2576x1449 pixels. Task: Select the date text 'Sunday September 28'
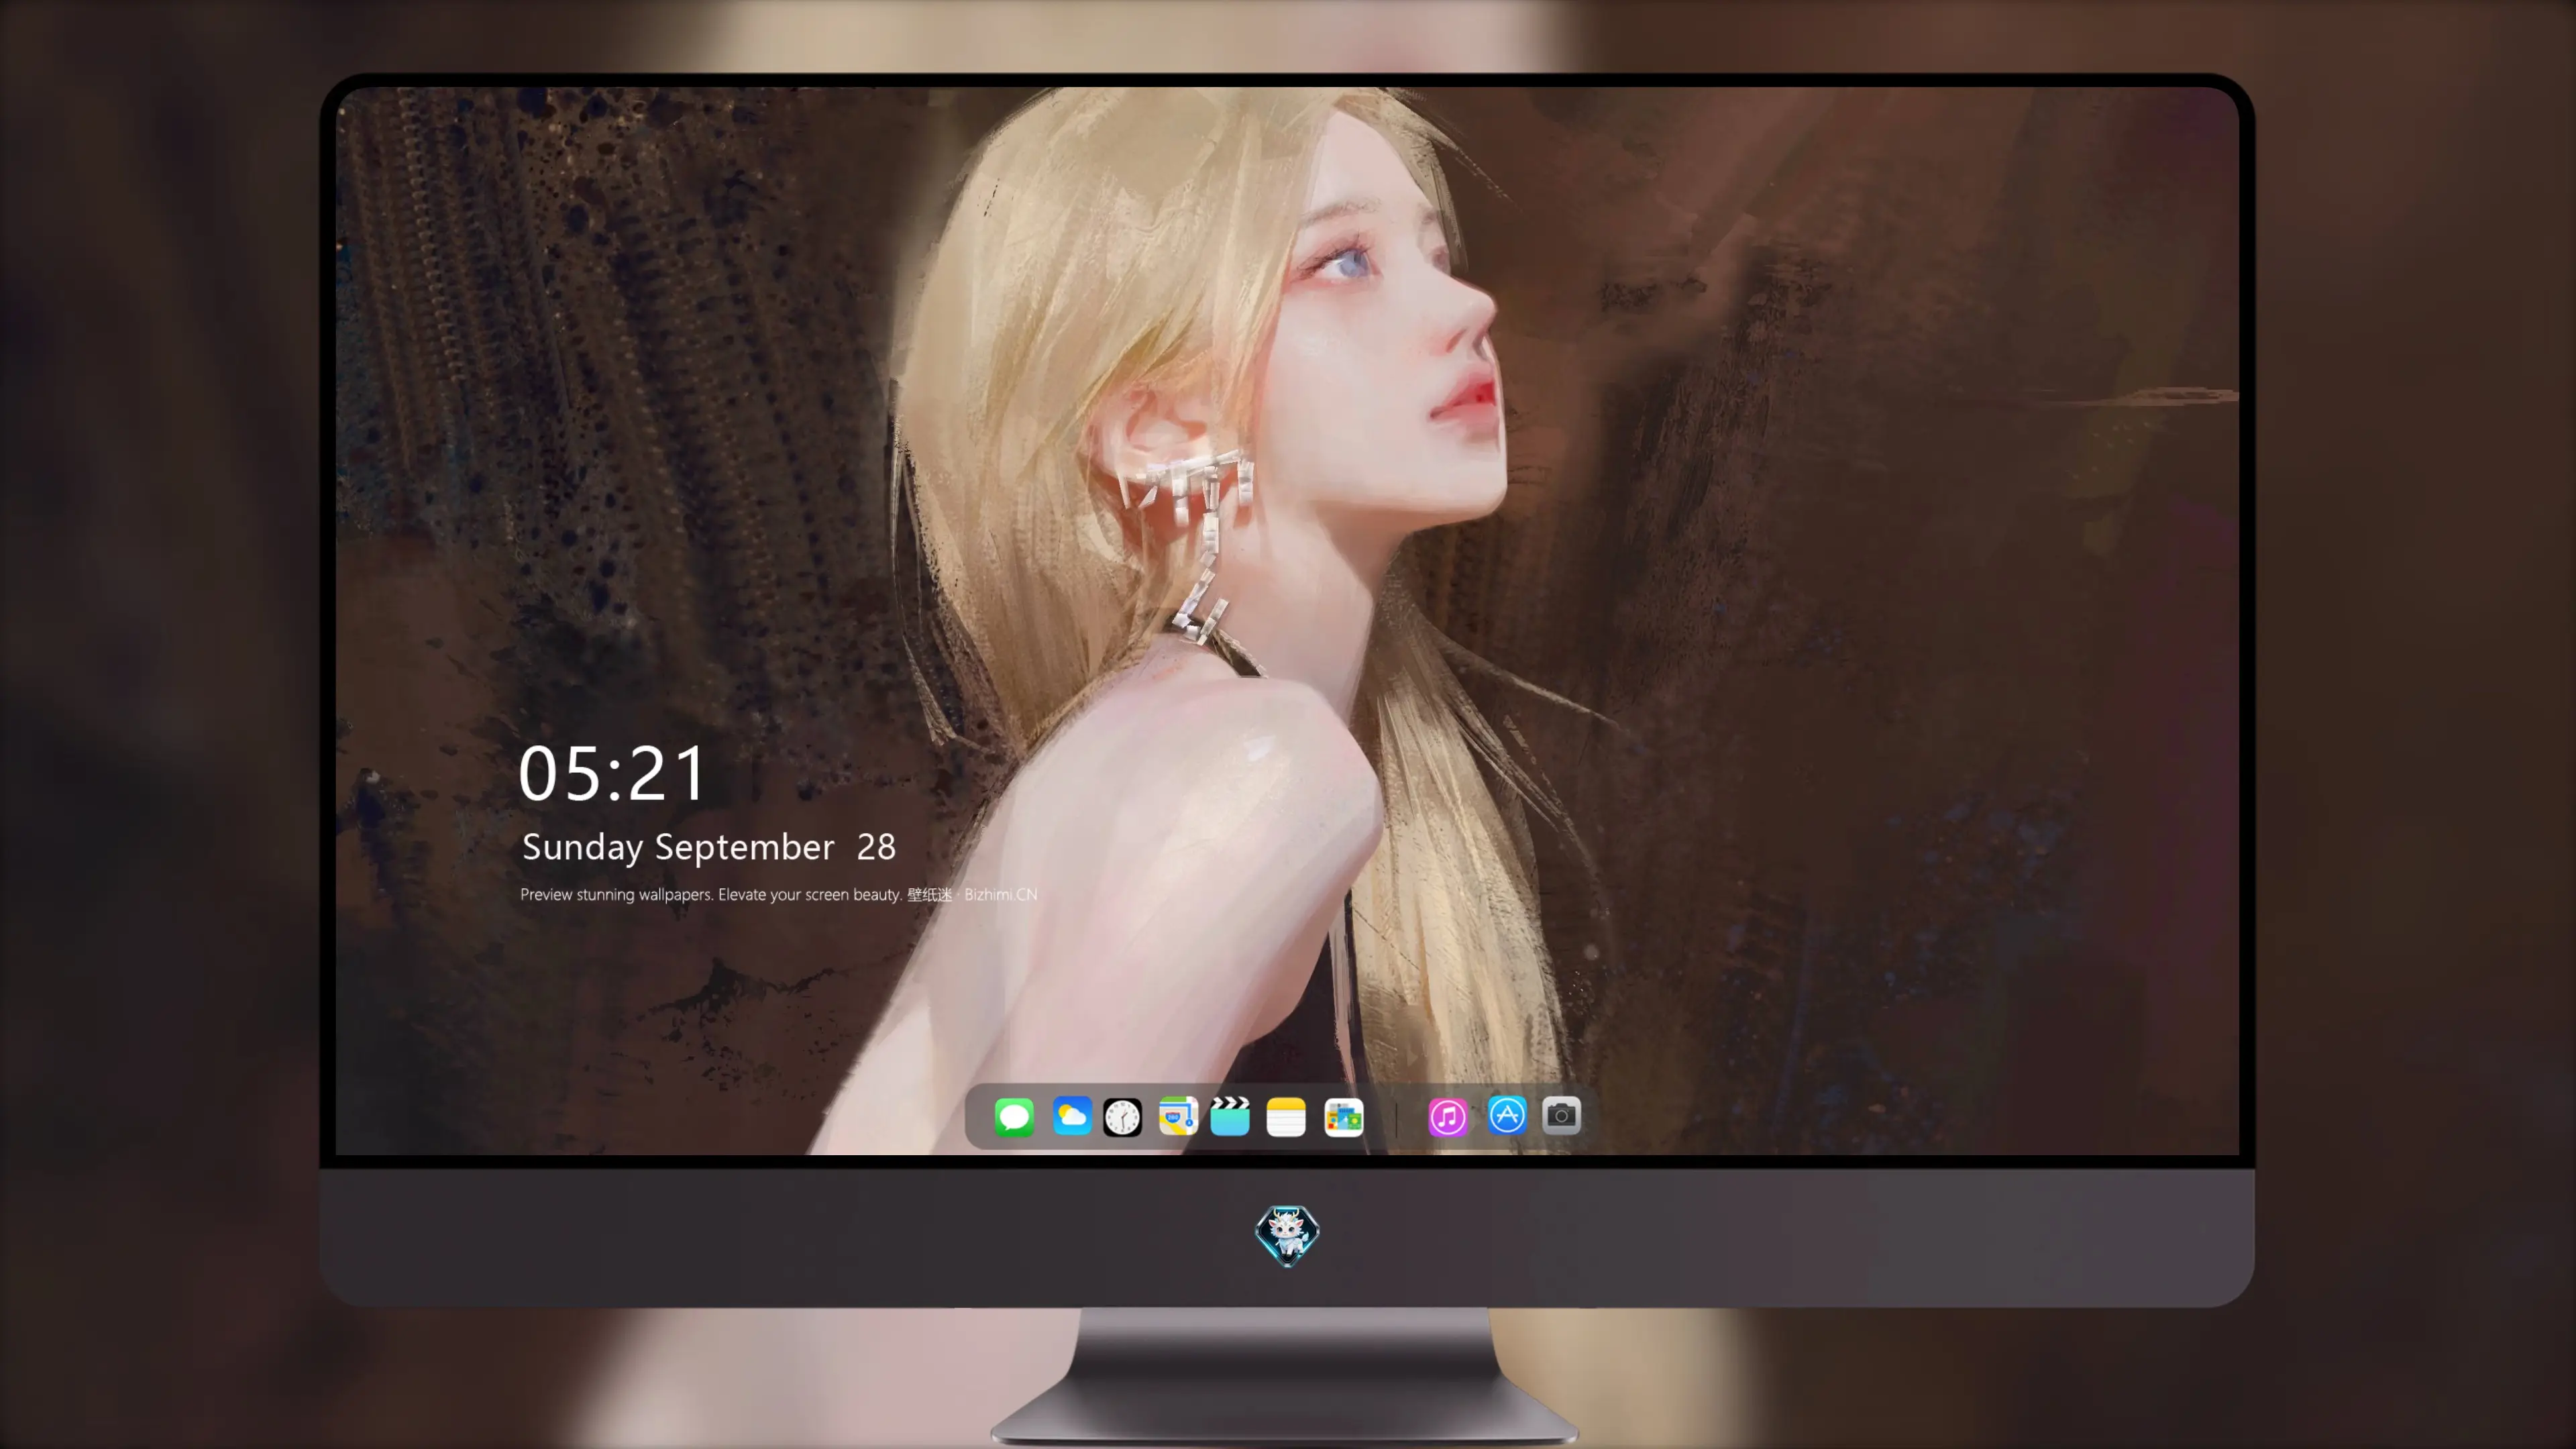(x=709, y=847)
